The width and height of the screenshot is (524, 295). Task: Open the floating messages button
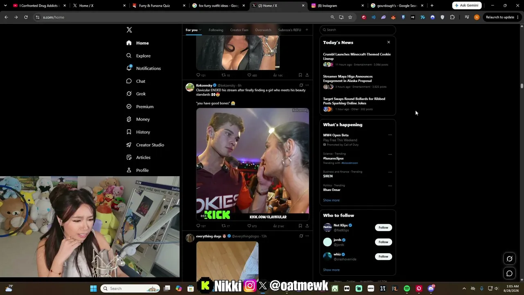pyautogui.click(x=510, y=273)
